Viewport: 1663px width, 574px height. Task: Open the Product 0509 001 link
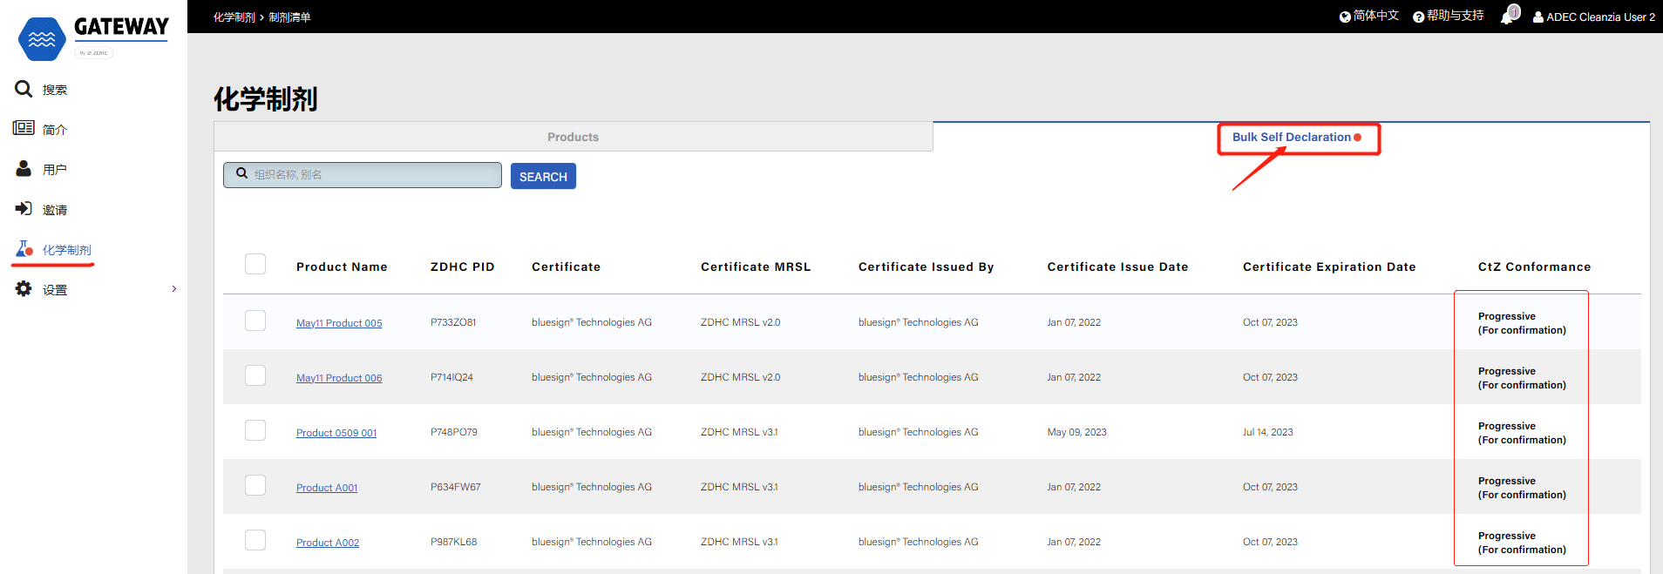tap(336, 433)
